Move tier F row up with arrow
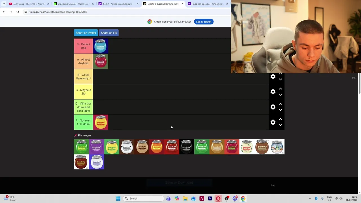 click(280, 119)
